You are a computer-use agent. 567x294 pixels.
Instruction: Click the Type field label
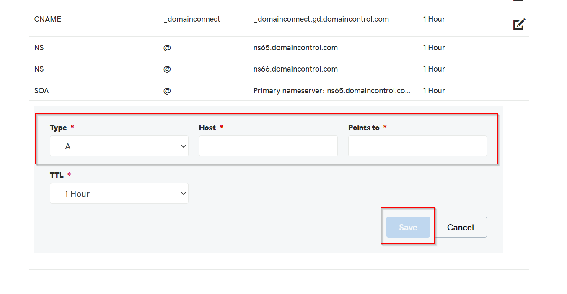click(58, 128)
